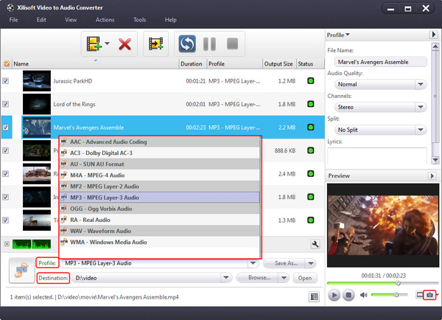Toggle preview aspect ratio icon

point(419,295)
